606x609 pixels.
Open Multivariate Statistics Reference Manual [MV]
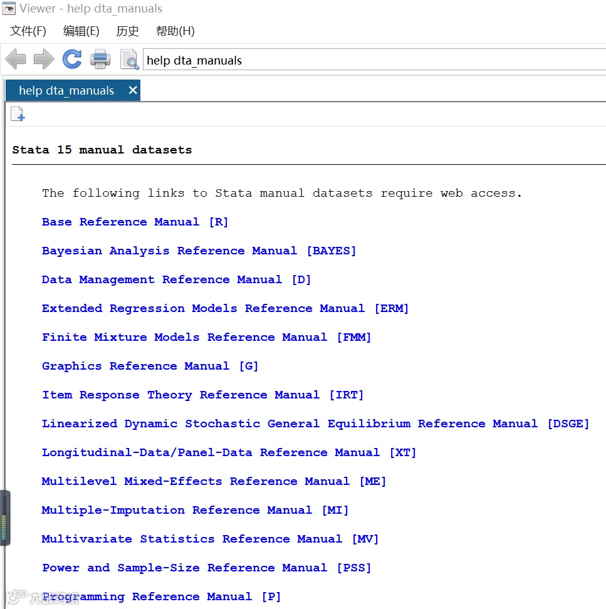click(210, 539)
